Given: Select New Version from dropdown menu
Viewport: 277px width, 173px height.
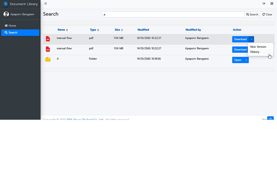Looking at the screenshot, I should (258, 47).
